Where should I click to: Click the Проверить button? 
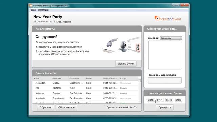[x=164, y=107]
